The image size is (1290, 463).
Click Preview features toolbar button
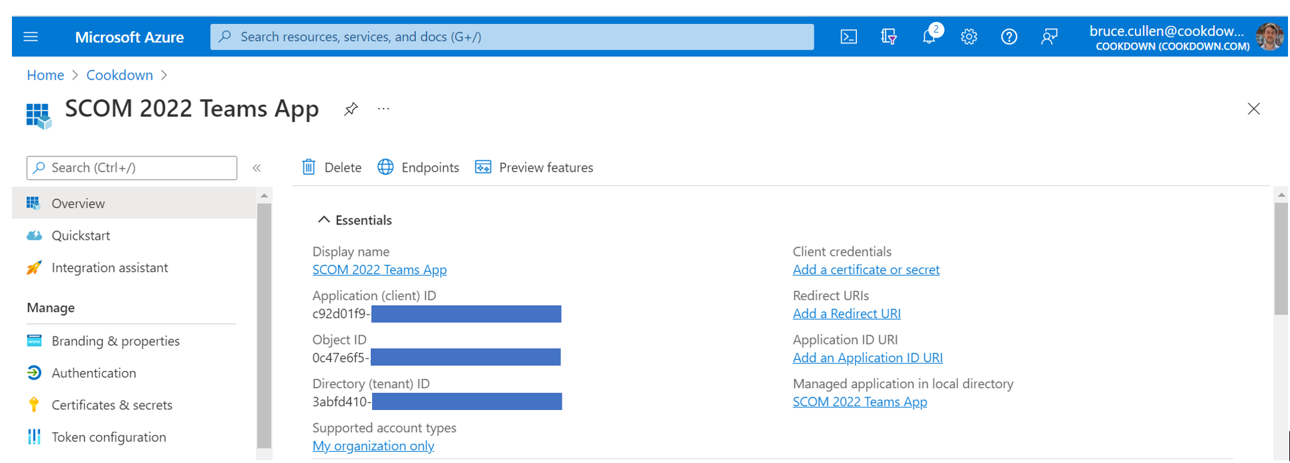click(x=534, y=168)
